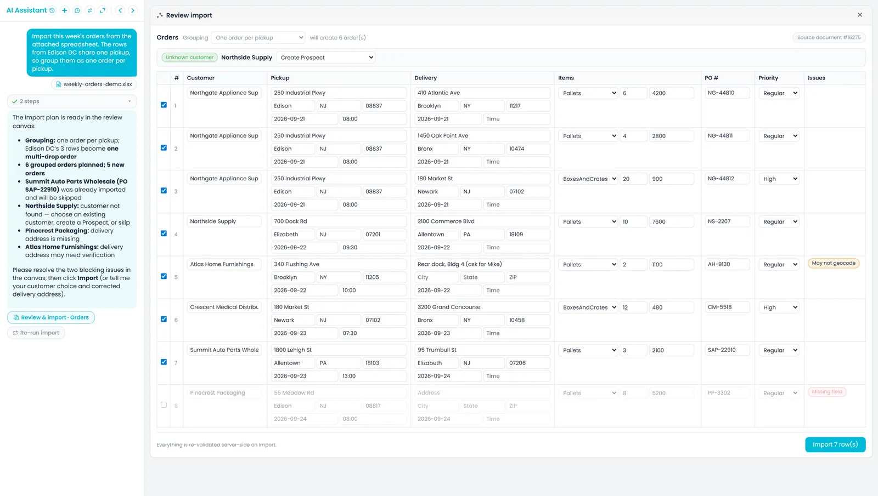Open the Grouping dropdown
Viewport: 878px width, 496px height.
(x=258, y=38)
